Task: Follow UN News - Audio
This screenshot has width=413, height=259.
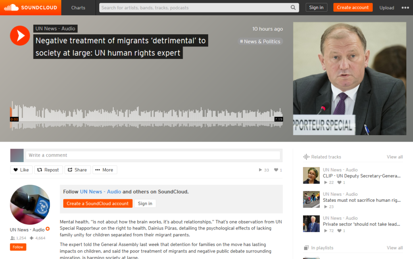Action: pos(18,247)
